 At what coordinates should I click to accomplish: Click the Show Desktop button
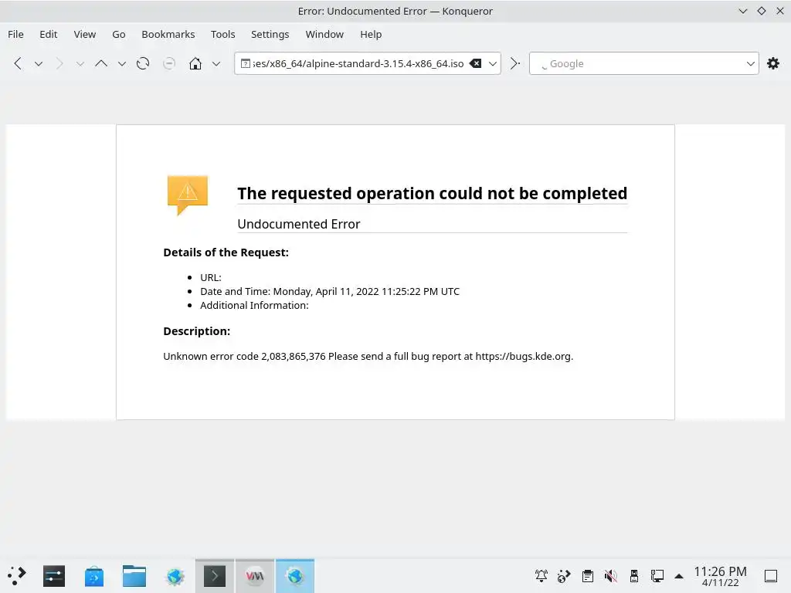click(771, 576)
